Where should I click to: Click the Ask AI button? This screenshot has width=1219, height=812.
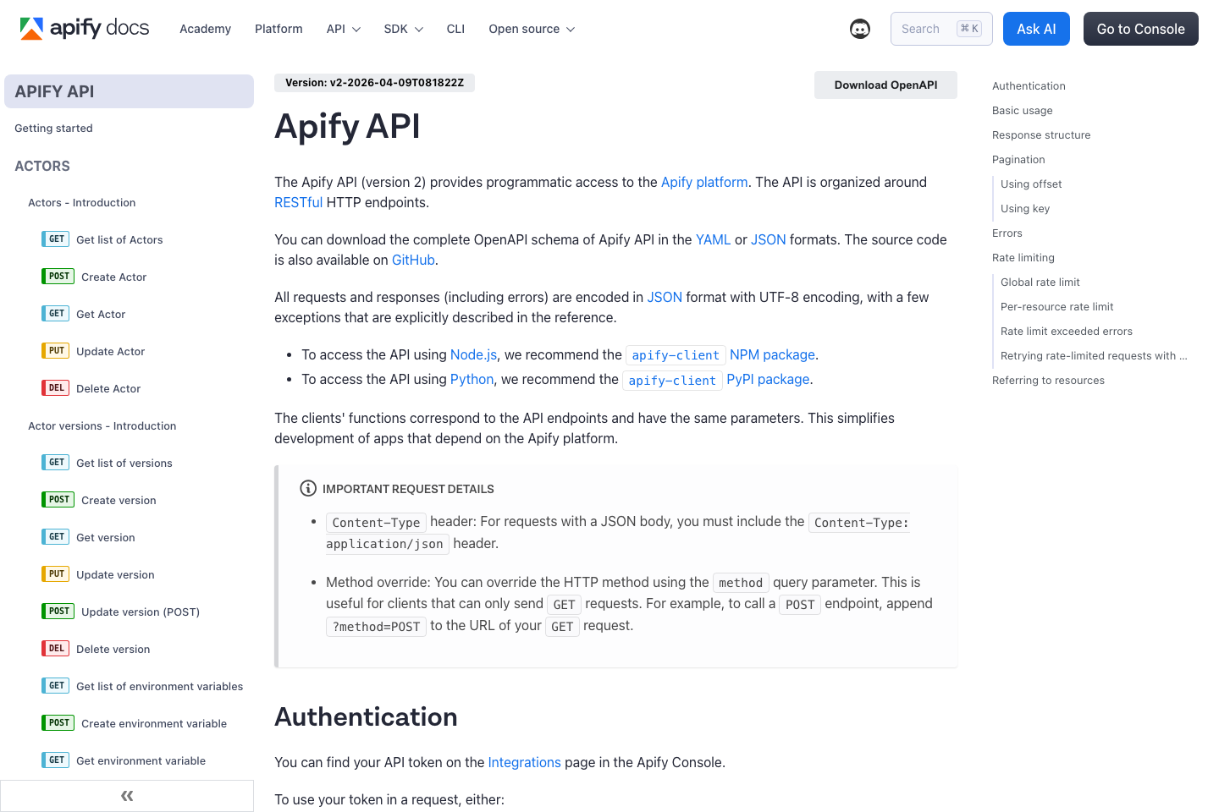click(1036, 28)
